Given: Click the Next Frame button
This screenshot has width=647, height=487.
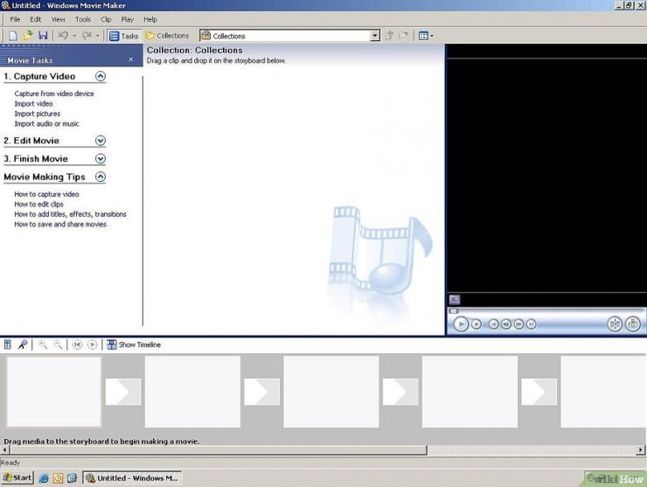Looking at the screenshot, I should [518, 324].
